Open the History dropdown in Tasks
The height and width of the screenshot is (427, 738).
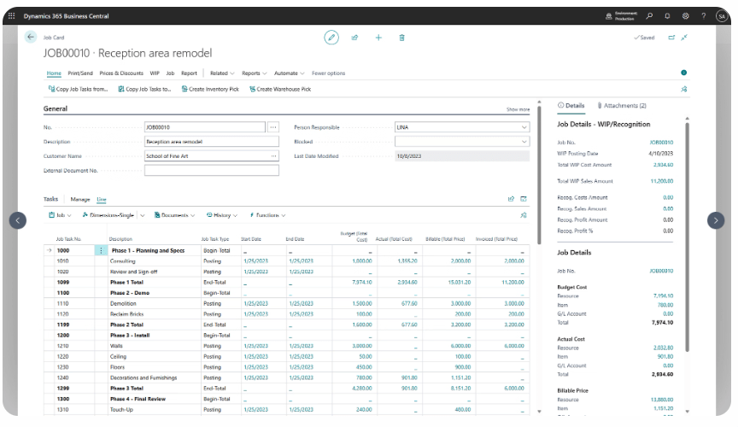pyautogui.click(x=222, y=215)
